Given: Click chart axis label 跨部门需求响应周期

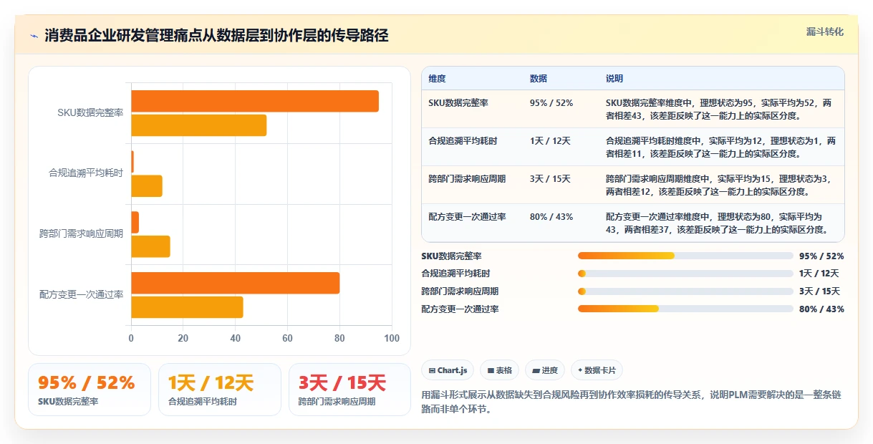Looking at the screenshot, I should (x=82, y=233).
